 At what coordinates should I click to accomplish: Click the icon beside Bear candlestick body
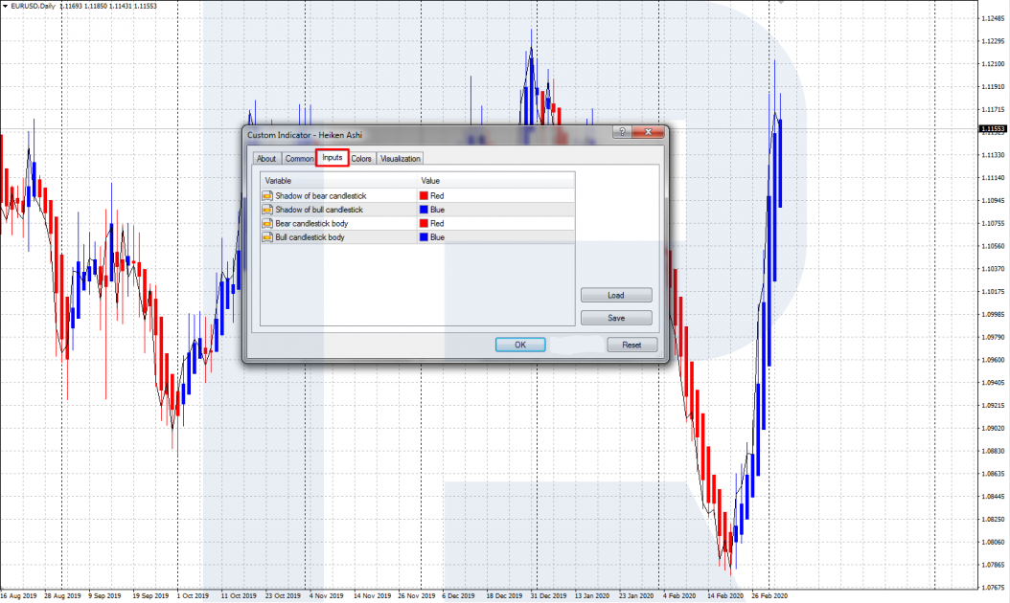[x=267, y=223]
